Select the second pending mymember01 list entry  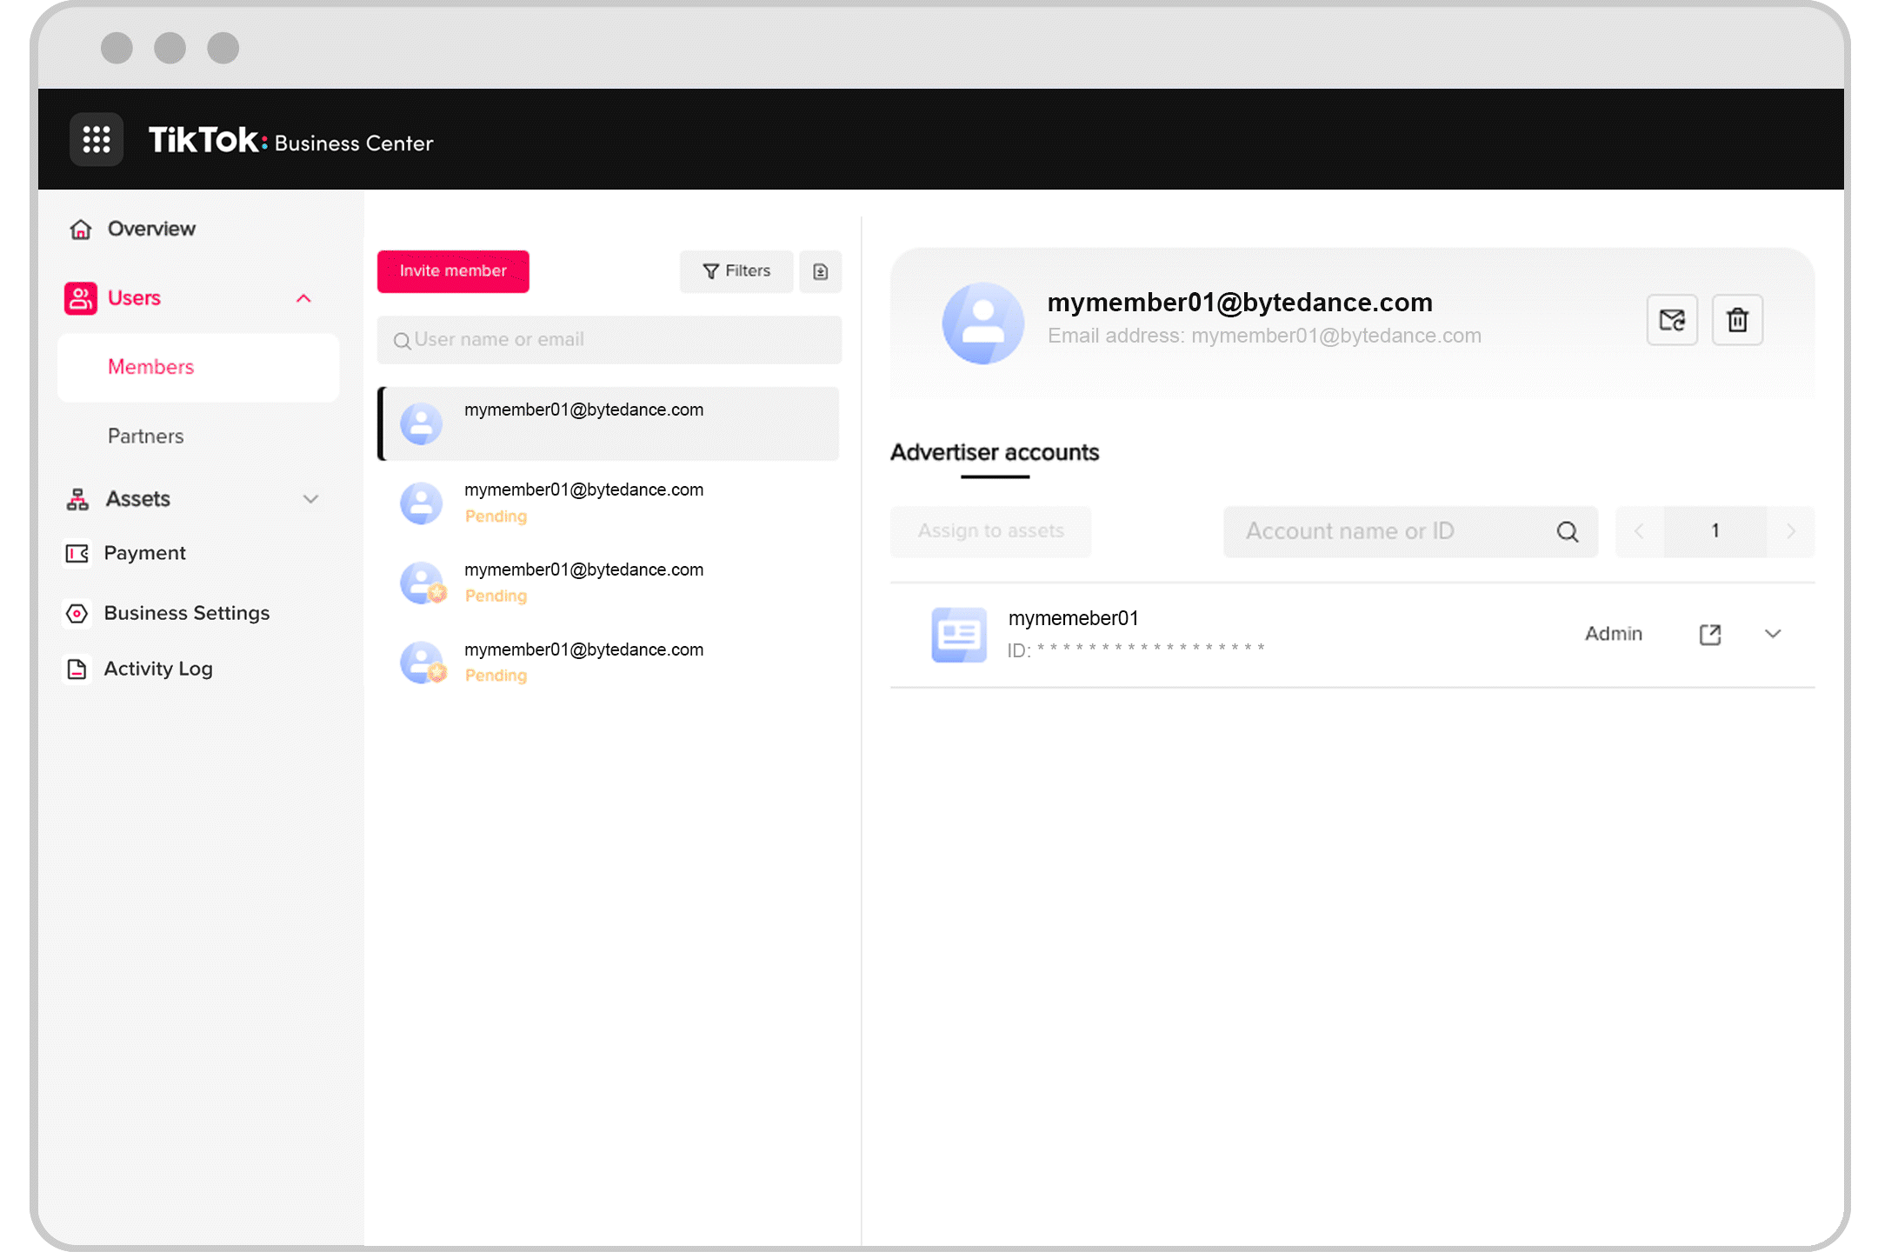[583, 582]
